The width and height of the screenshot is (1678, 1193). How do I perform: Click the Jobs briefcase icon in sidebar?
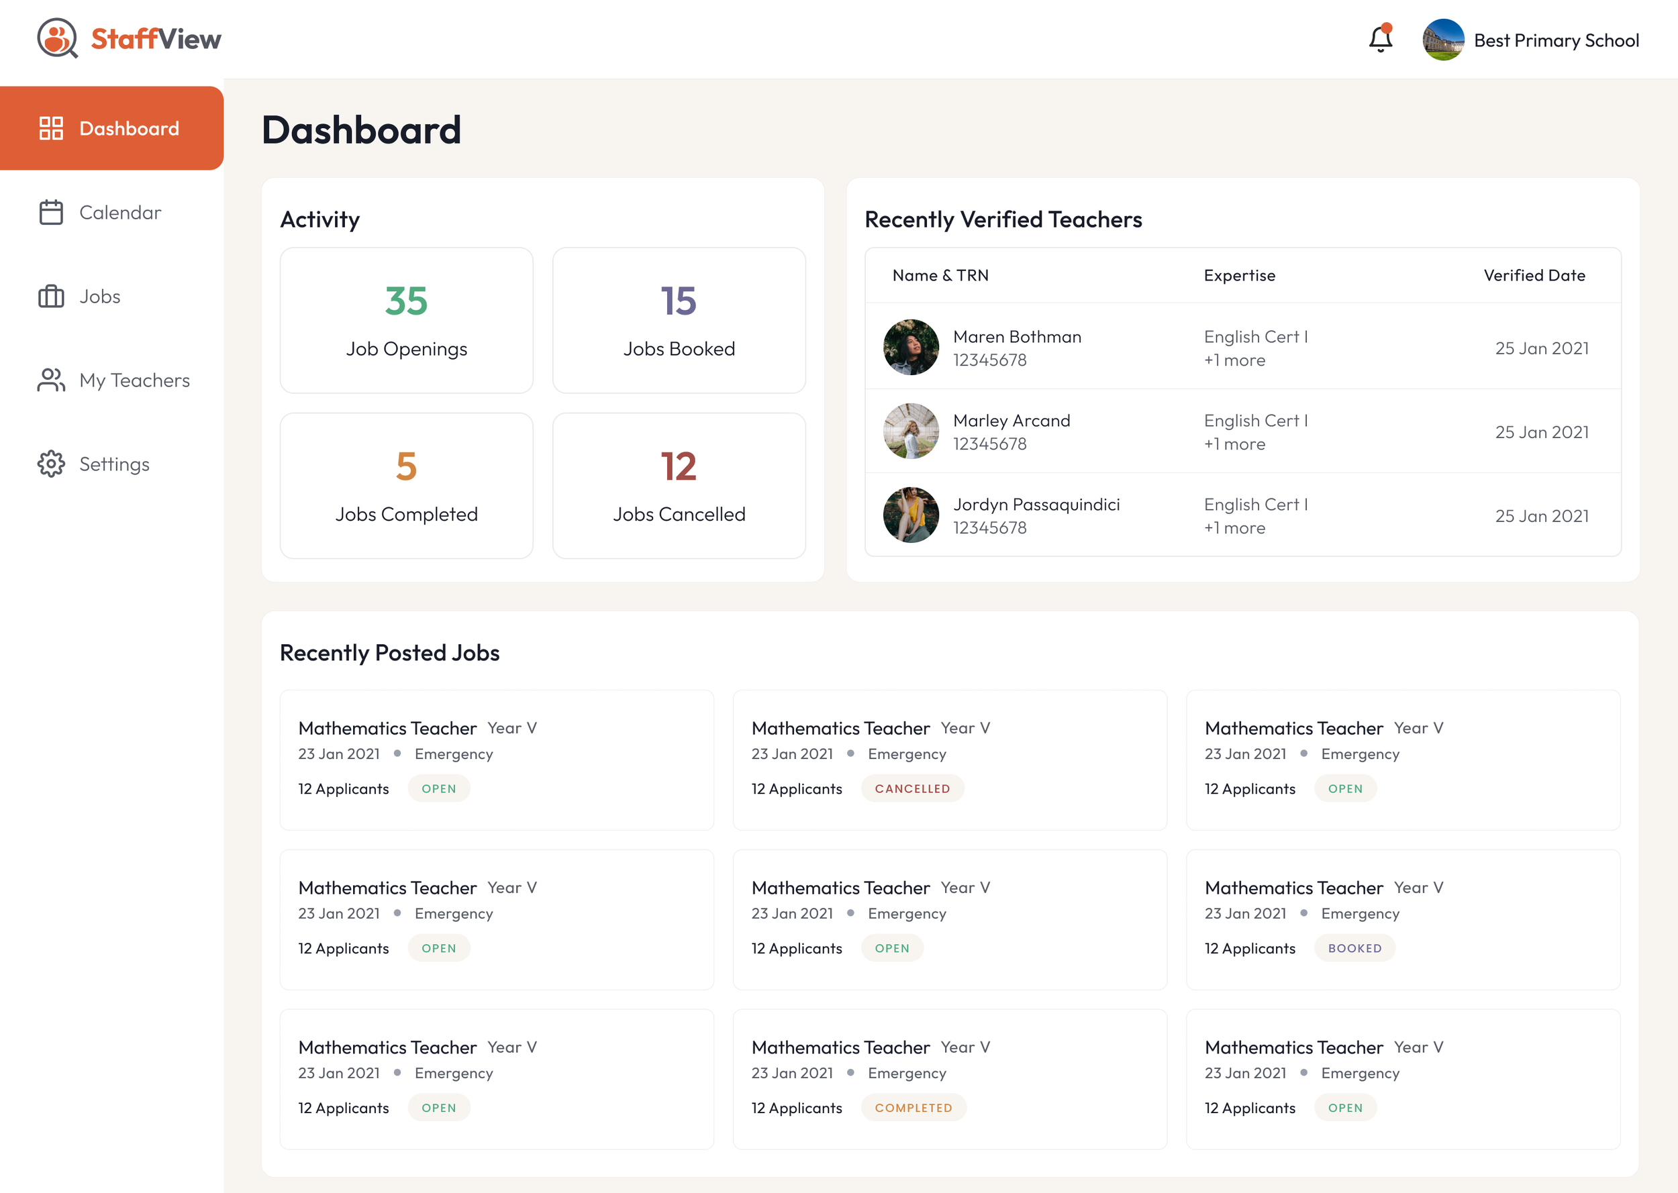coord(51,297)
